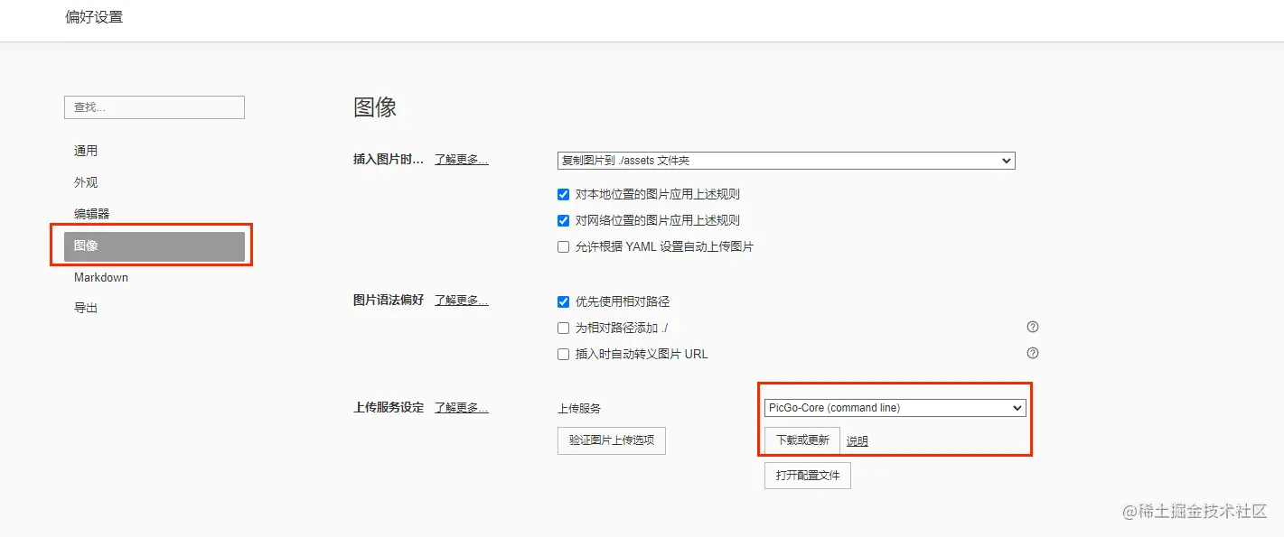1284x537 pixels.
Task: Click the 验证图片上传选项 button
Action: coord(612,440)
